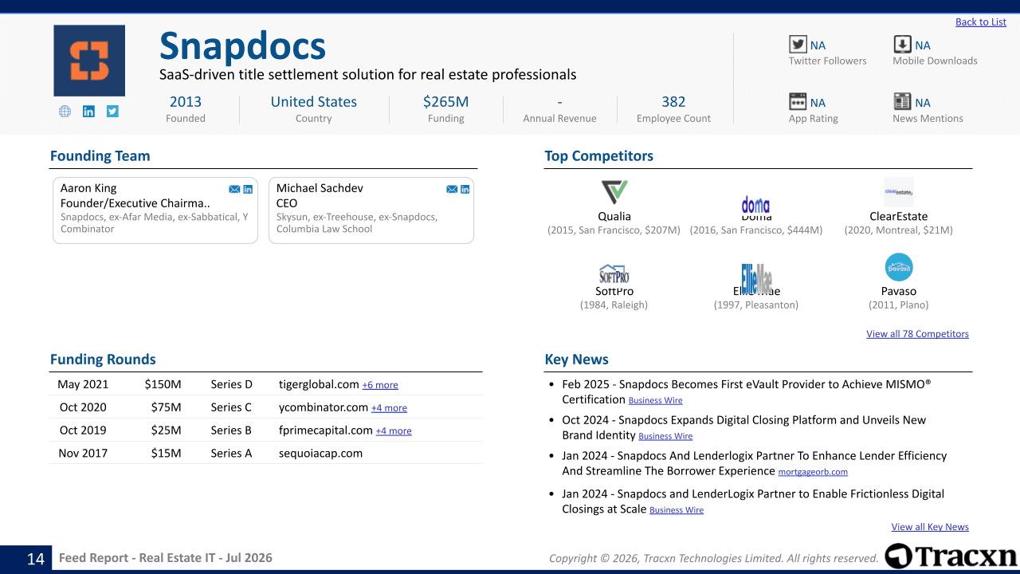Select Michael Sachdev CEO name

[x=320, y=188]
